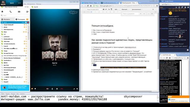This screenshot has height=107, width=190.
Task: Show the chat bubble in the call bar
Action: pyautogui.click(x=35, y=89)
